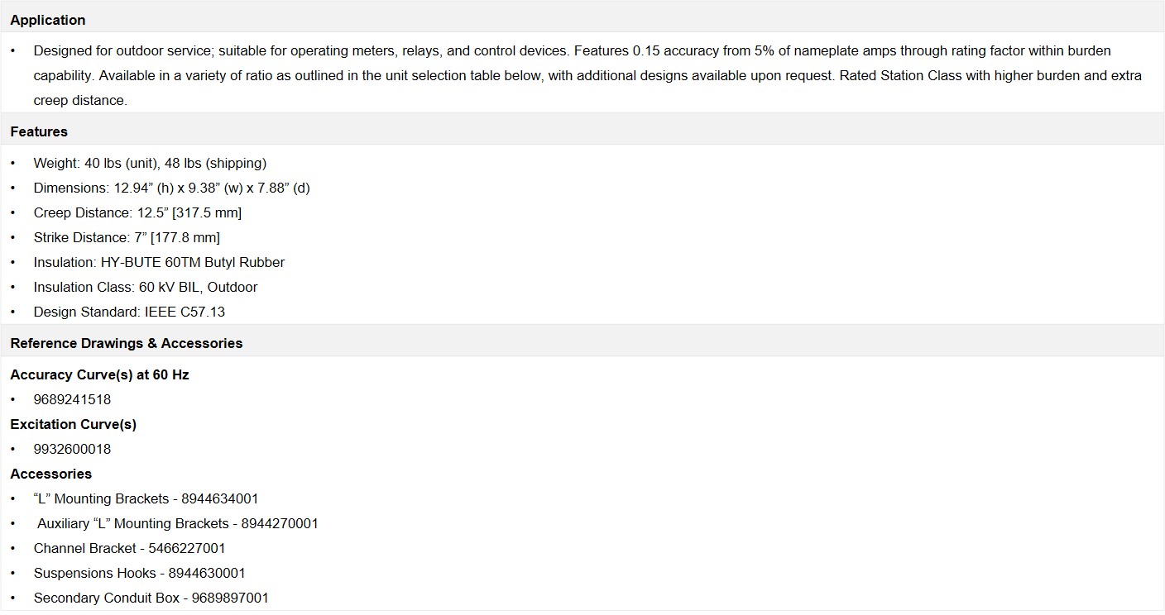1165x615 pixels.
Task: Click "L" Mounting Brackets - 8944634001
Action: click(146, 498)
